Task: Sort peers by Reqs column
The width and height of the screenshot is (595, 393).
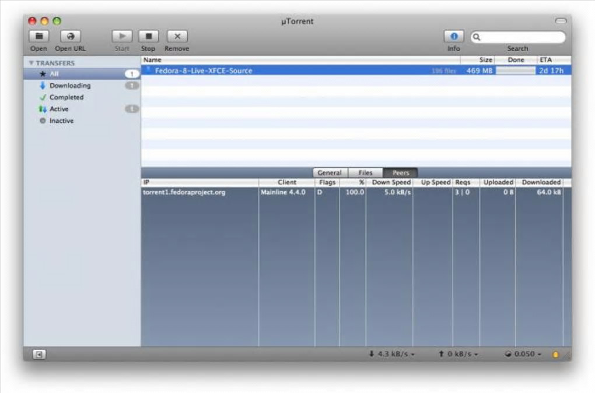Action: (x=466, y=182)
